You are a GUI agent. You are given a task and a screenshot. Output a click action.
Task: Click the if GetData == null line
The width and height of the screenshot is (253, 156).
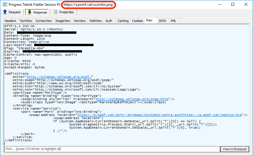[127, 121]
